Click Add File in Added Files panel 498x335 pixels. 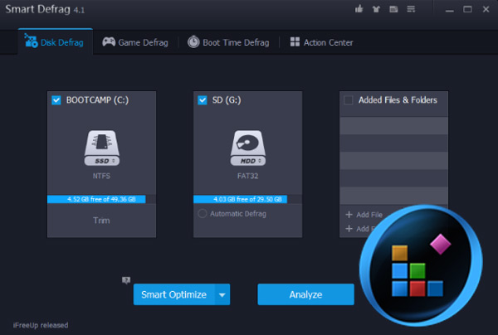point(369,215)
